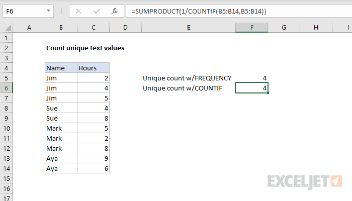
Task: Select row 11 header
Action: pos(6,138)
